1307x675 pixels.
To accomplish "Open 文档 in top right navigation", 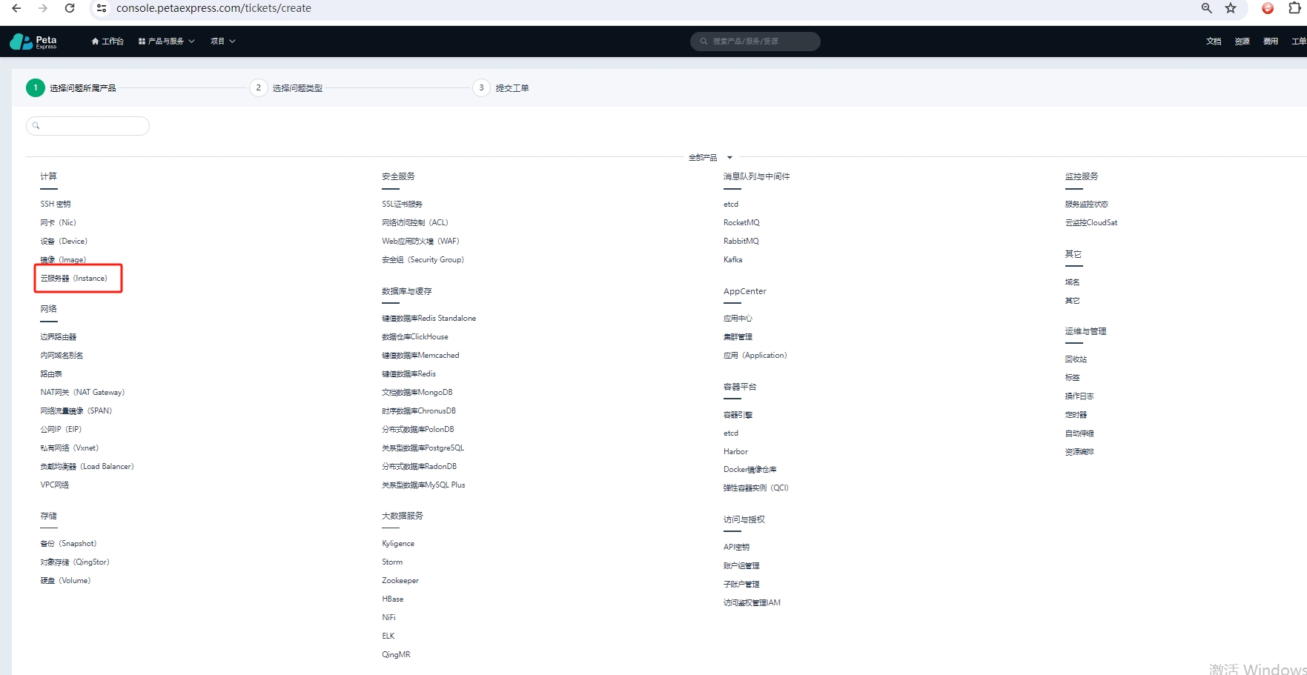I will pos(1214,41).
